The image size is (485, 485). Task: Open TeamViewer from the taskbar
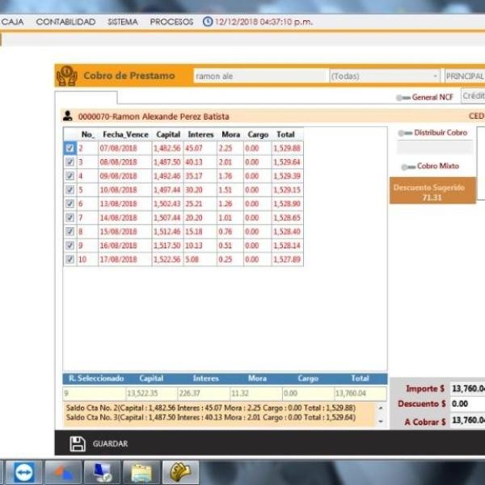point(23,472)
